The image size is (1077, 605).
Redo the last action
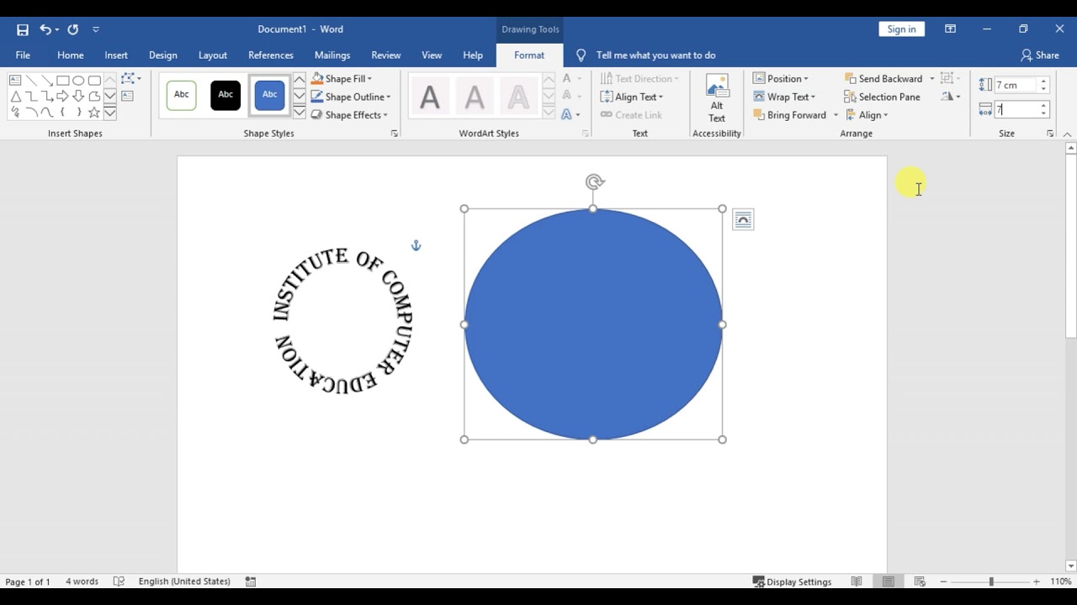click(x=72, y=29)
